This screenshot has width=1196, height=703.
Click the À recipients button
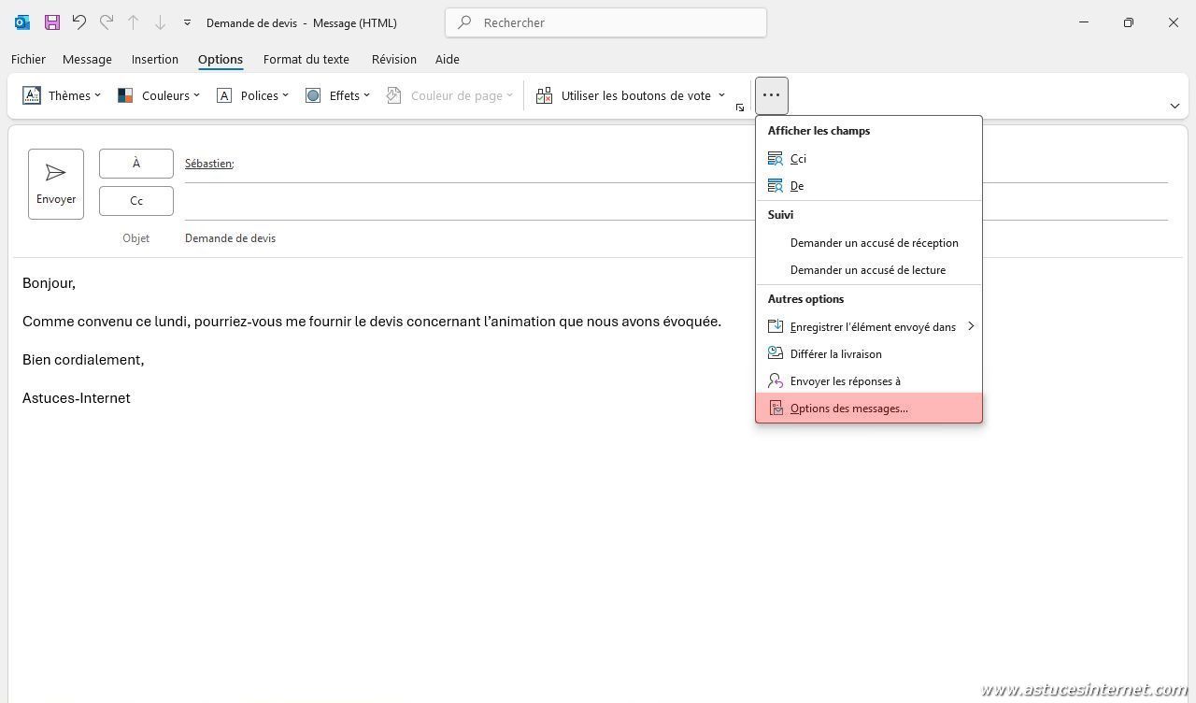[x=136, y=164]
